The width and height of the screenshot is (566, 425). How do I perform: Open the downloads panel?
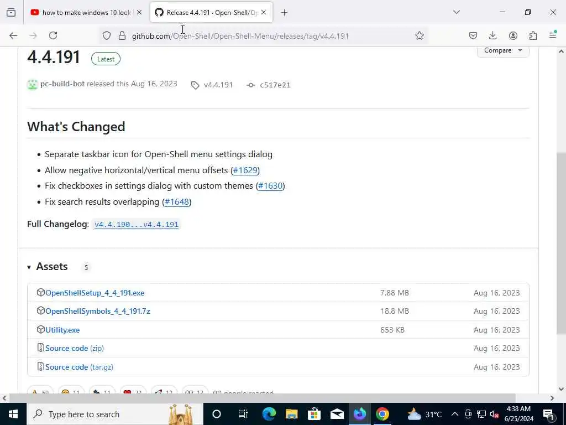492,35
